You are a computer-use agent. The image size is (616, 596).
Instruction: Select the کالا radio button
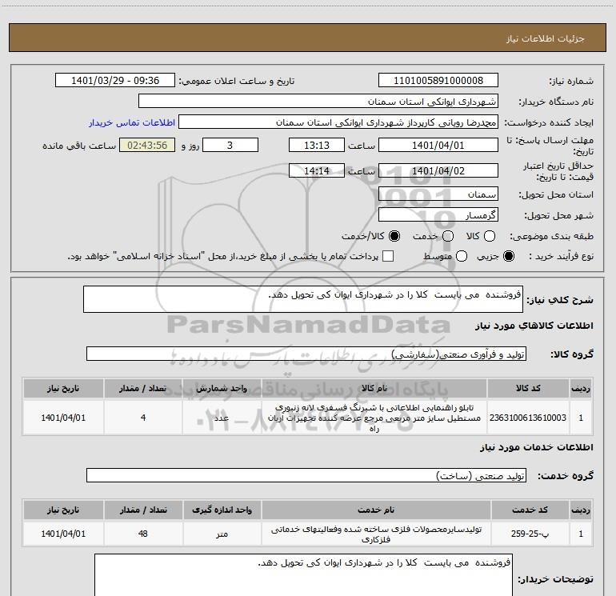click(x=490, y=236)
